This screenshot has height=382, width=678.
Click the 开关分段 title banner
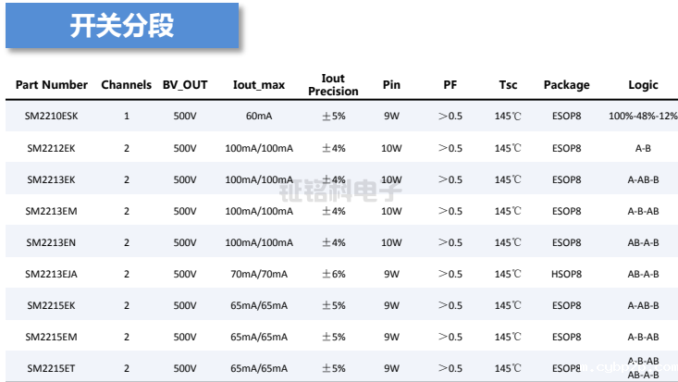pyautogui.click(x=122, y=26)
